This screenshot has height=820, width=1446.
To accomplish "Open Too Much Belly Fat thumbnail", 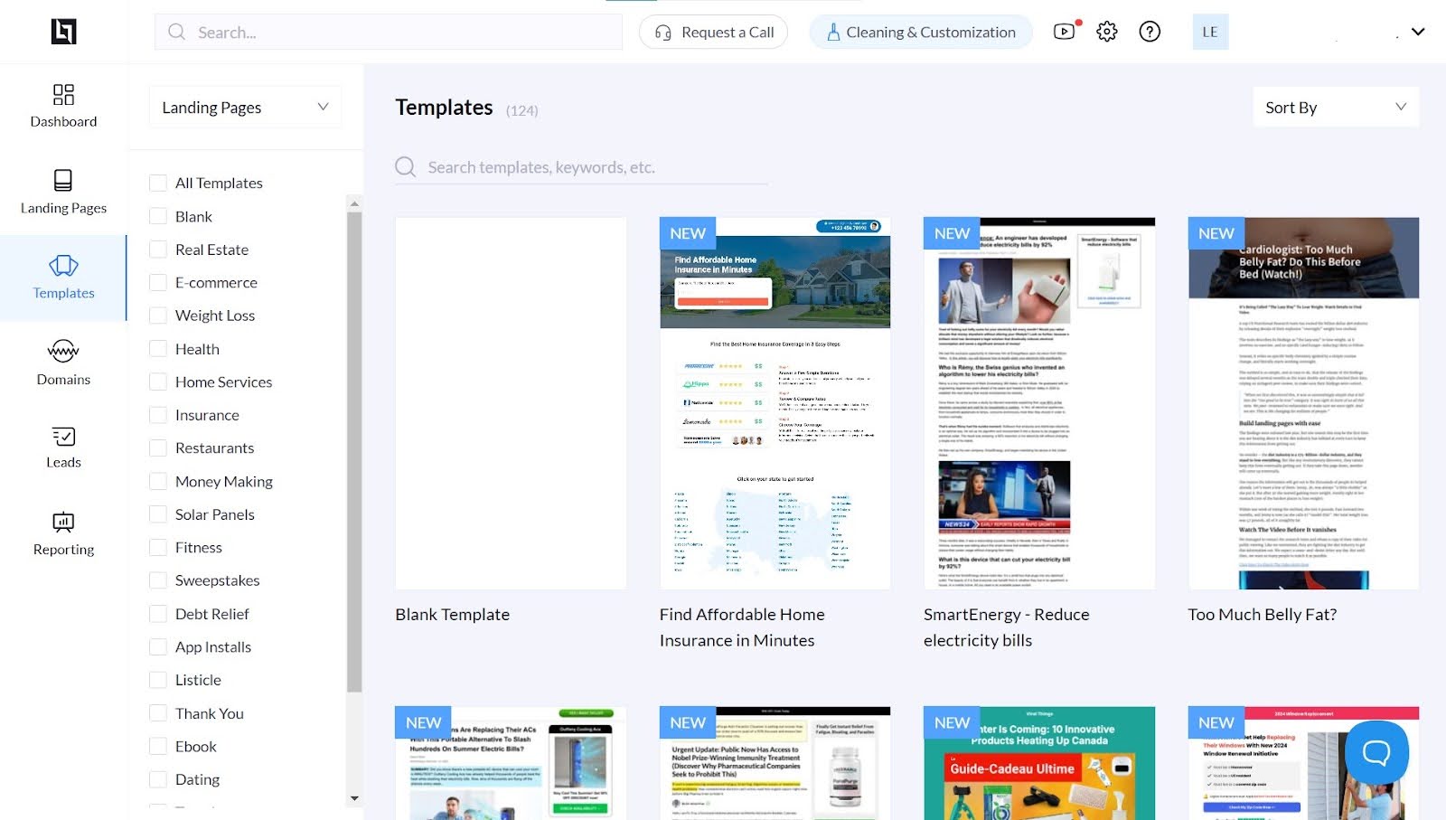I will click(x=1303, y=403).
